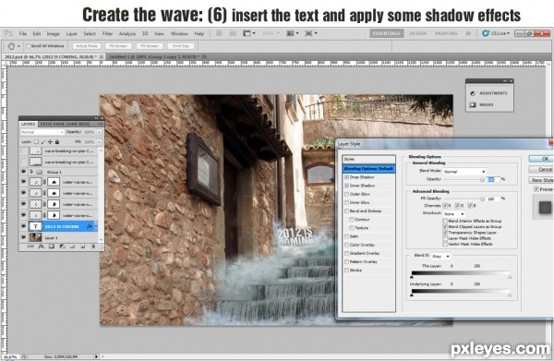Create new fill or adjustment layer
Screen dimensions: 554x361
pos(62,247)
